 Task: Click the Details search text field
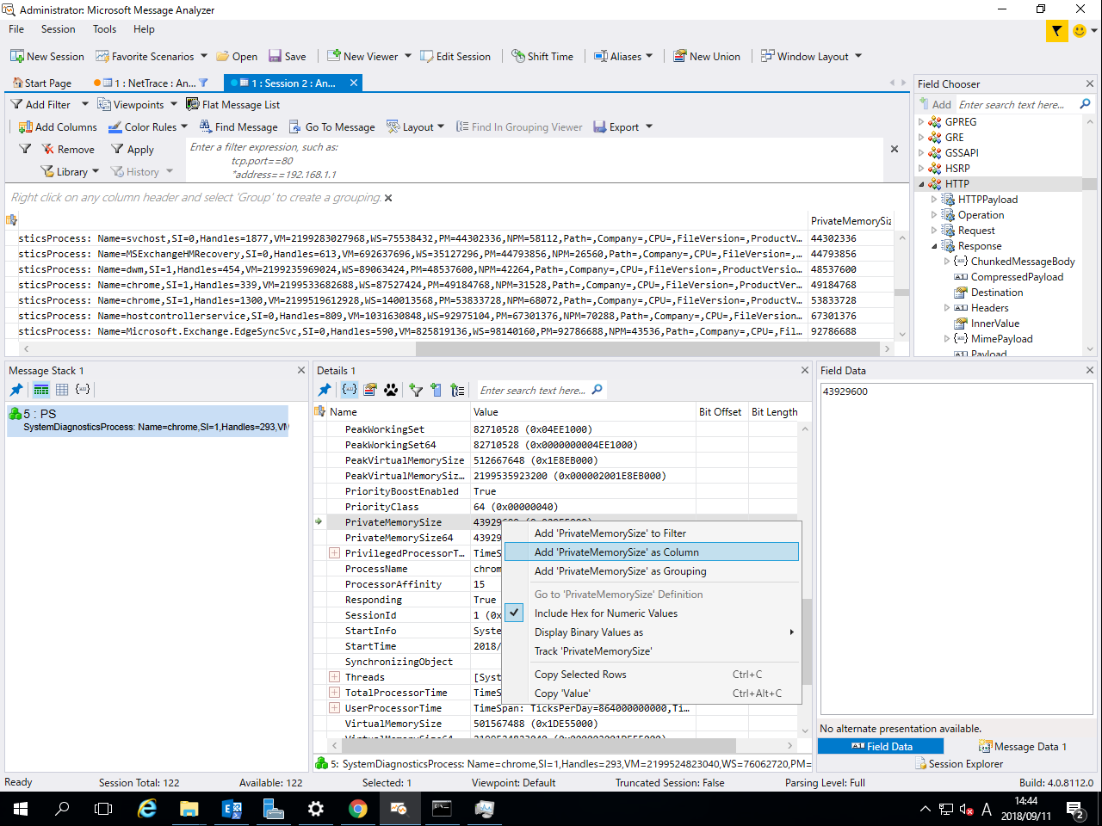pos(532,391)
